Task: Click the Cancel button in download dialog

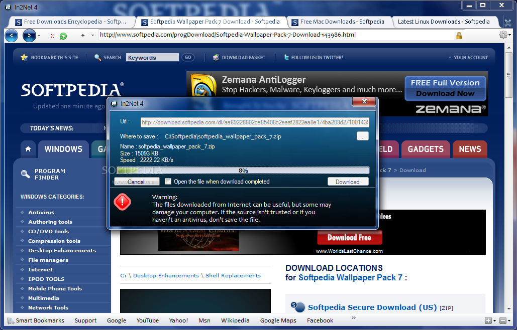Action: pyautogui.click(x=137, y=182)
